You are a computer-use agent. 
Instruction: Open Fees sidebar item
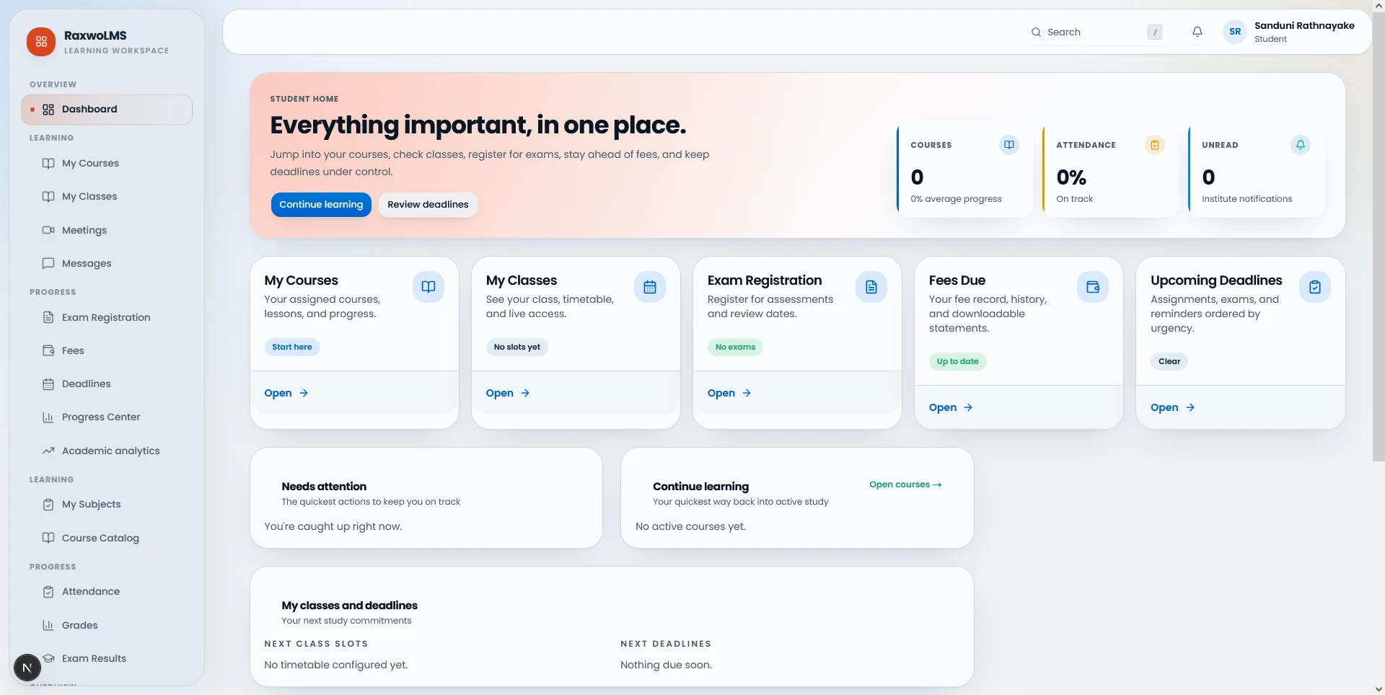[x=107, y=351]
